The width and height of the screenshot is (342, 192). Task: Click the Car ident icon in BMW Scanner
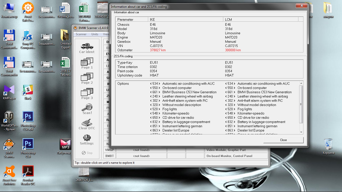coord(87,48)
